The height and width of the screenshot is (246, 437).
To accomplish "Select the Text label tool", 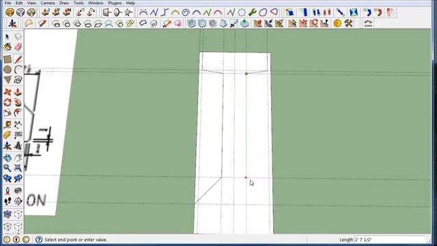I will [18, 135].
